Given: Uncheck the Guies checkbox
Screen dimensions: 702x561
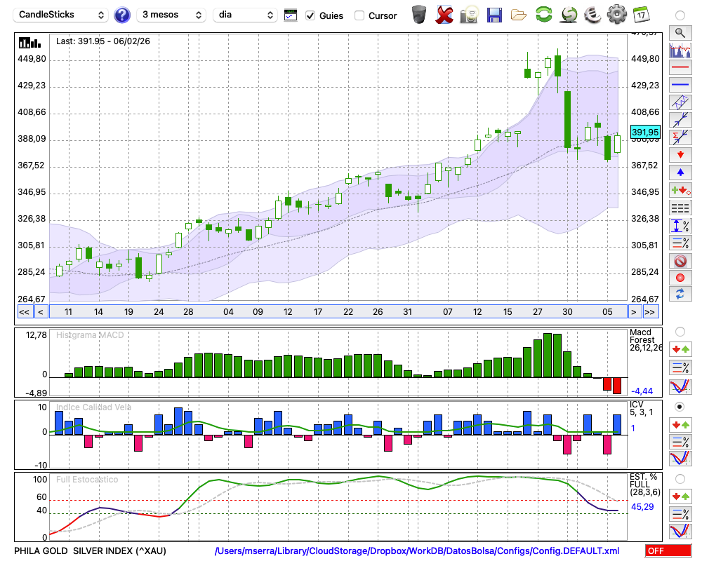Looking at the screenshot, I should [311, 15].
